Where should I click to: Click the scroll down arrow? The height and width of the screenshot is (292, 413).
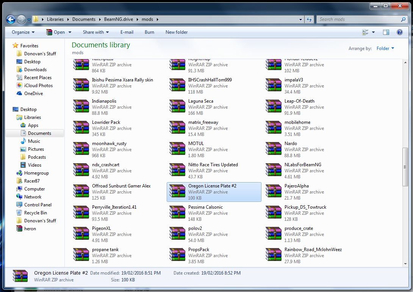tap(405, 264)
